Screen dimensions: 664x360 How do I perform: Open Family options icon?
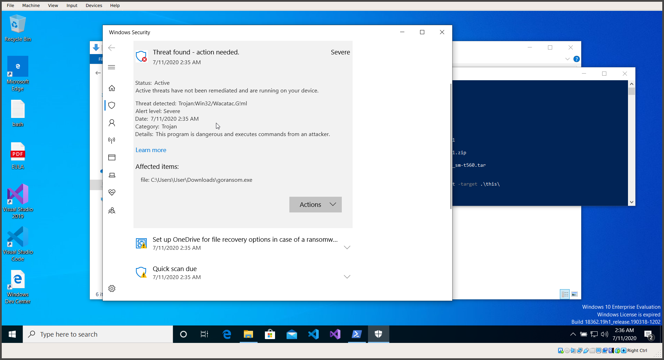point(112,210)
